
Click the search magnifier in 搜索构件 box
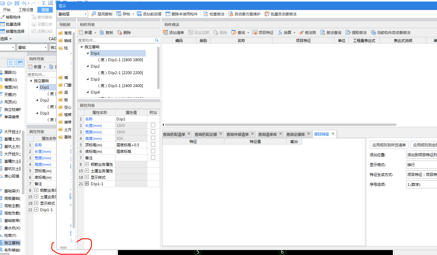point(156,40)
